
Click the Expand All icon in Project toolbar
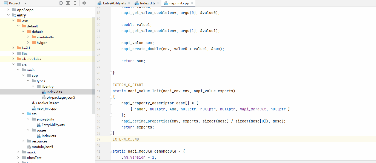coord(68,3)
